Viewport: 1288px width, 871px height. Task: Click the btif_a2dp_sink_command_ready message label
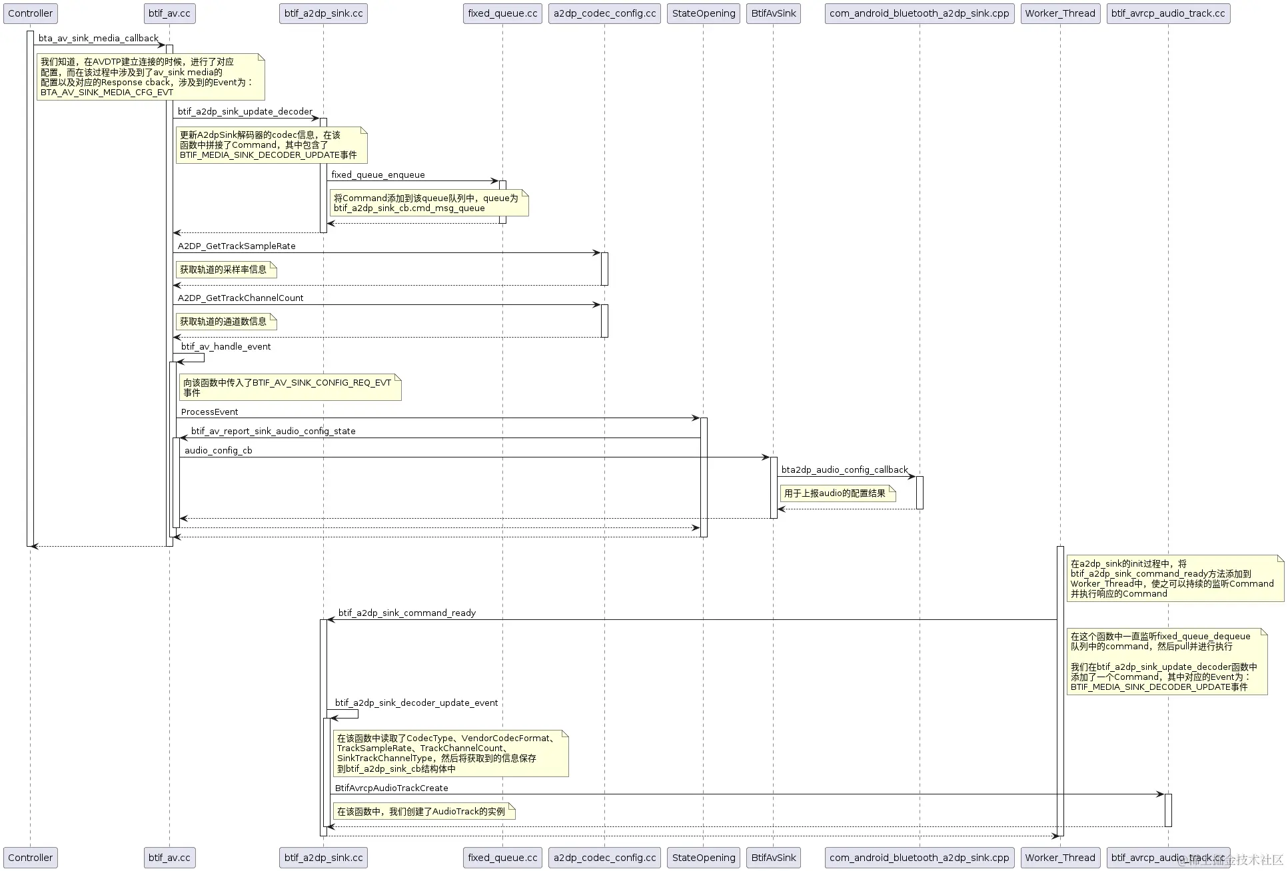coord(406,613)
